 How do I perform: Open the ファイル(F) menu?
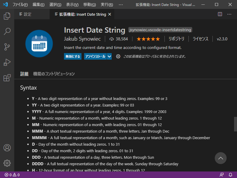[x=20, y=5]
